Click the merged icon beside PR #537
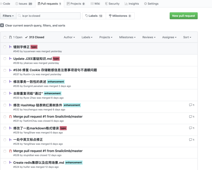Screen dimensions: 212x170 tap(10, 70)
